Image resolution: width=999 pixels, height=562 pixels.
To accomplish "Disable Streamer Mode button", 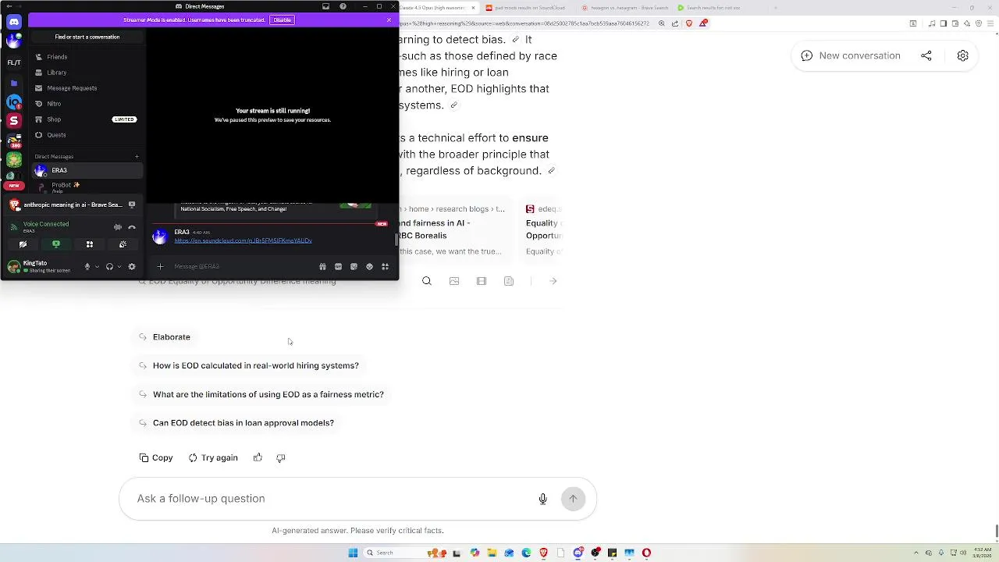I will pyautogui.click(x=282, y=20).
